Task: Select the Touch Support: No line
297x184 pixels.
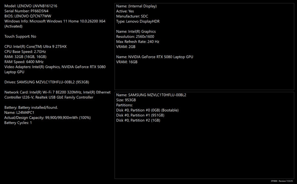Action: point(20,36)
